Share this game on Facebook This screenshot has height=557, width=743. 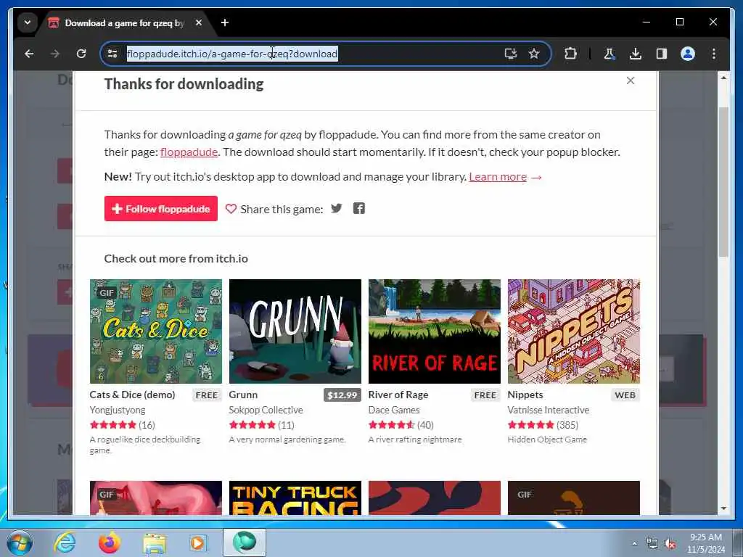tap(359, 208)
